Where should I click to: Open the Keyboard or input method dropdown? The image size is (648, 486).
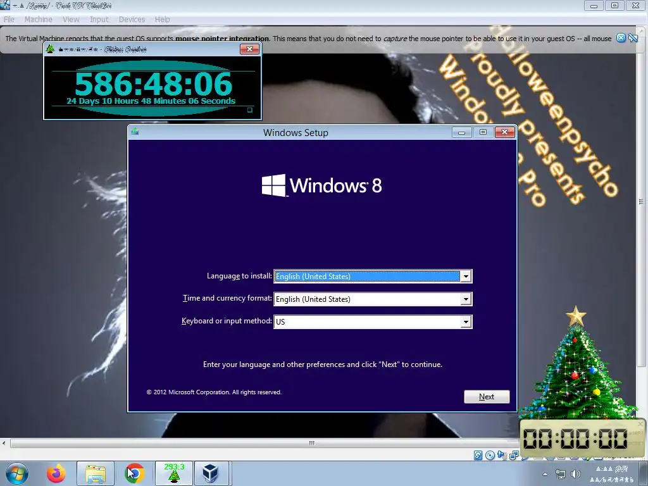point(373,321)
